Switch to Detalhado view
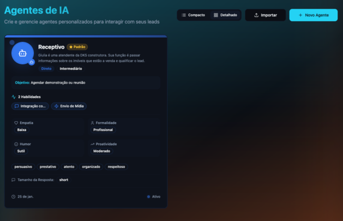Image resolution: width=343 pixels, height=221 pixels. click(x=225, y=15)
